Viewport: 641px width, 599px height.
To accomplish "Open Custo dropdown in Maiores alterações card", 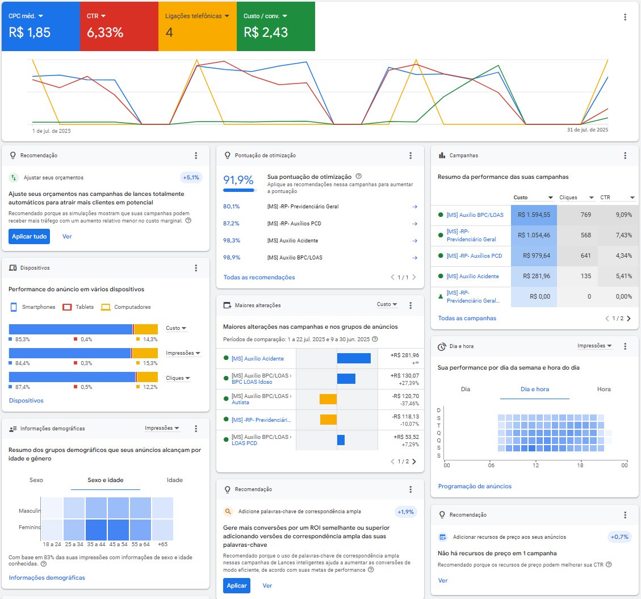I will (387, 305).
